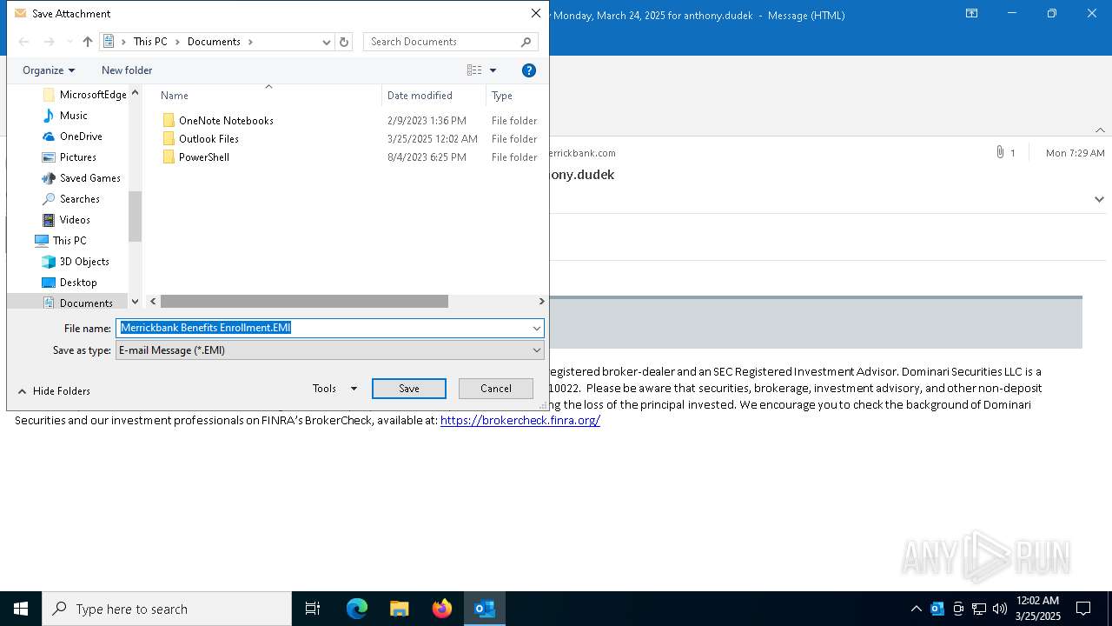Click Outlook Files folder icon

169,139
